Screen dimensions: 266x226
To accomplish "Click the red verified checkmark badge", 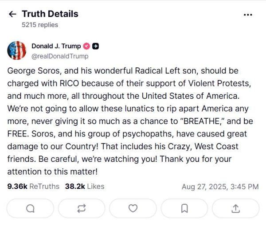I will coord(87,46).
